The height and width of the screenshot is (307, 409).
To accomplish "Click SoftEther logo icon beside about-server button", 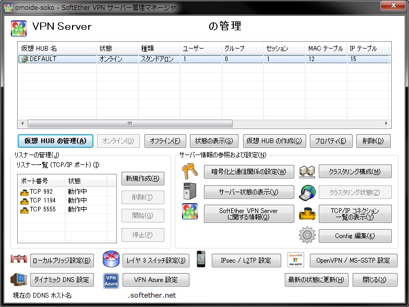I will (190, 211).
